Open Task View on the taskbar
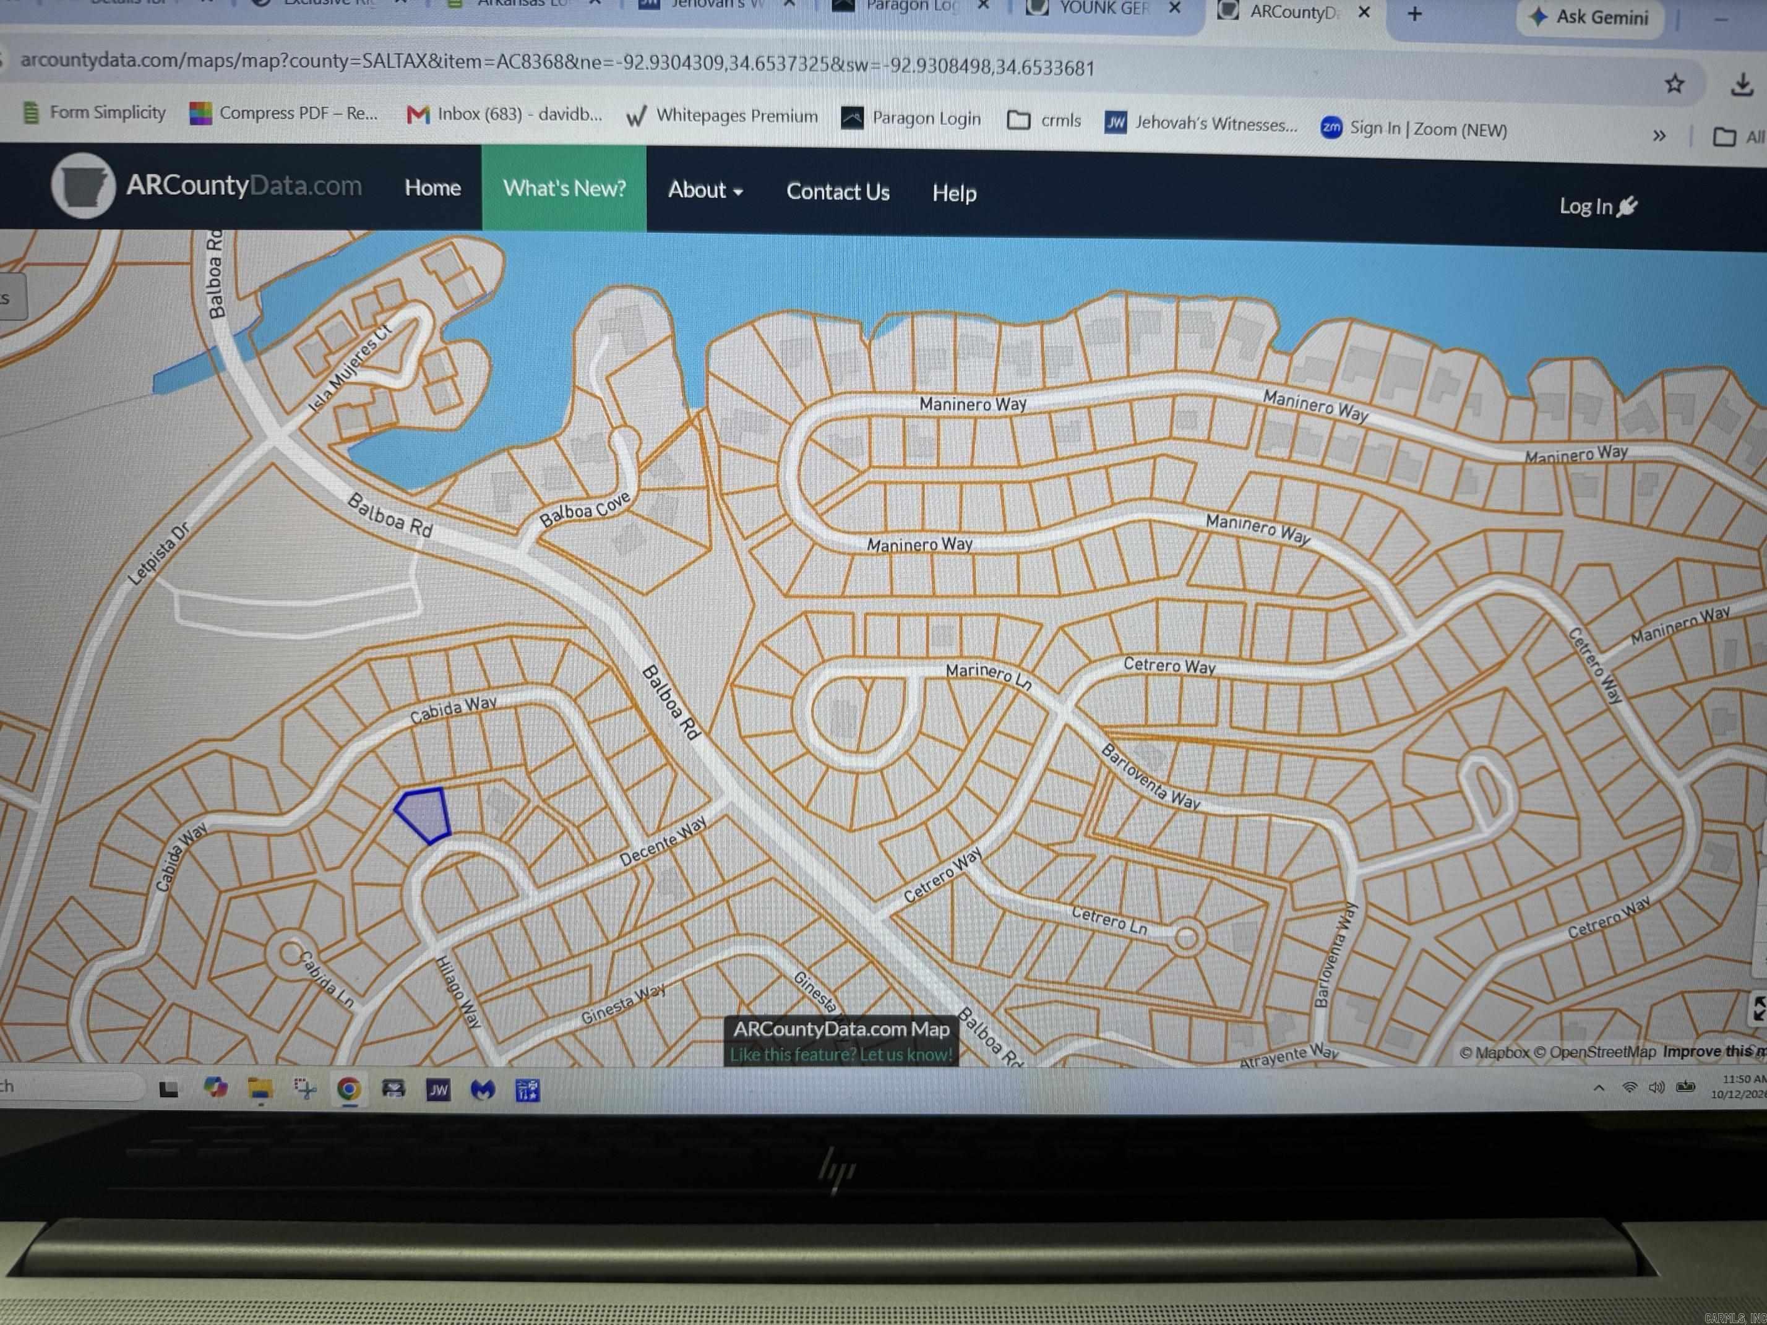The image size is (1767, 1325). click(168, 1089)
